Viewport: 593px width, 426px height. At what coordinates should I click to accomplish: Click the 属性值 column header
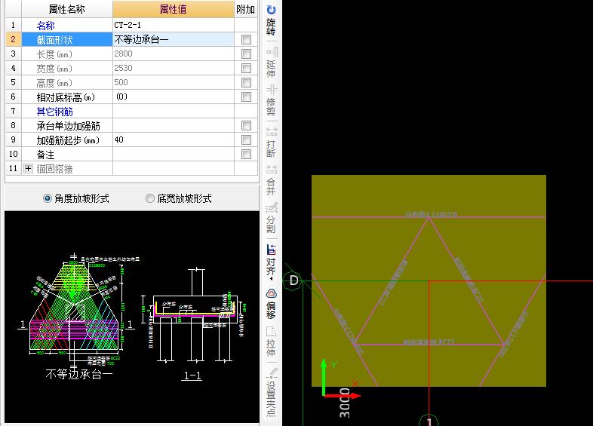pos(174,9)
